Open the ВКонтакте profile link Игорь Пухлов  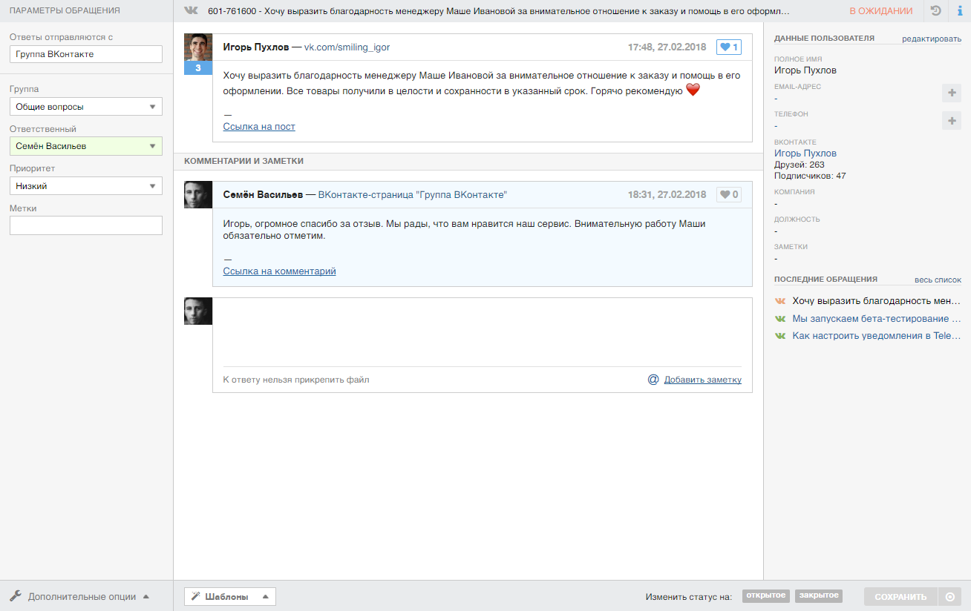[805, 153]
